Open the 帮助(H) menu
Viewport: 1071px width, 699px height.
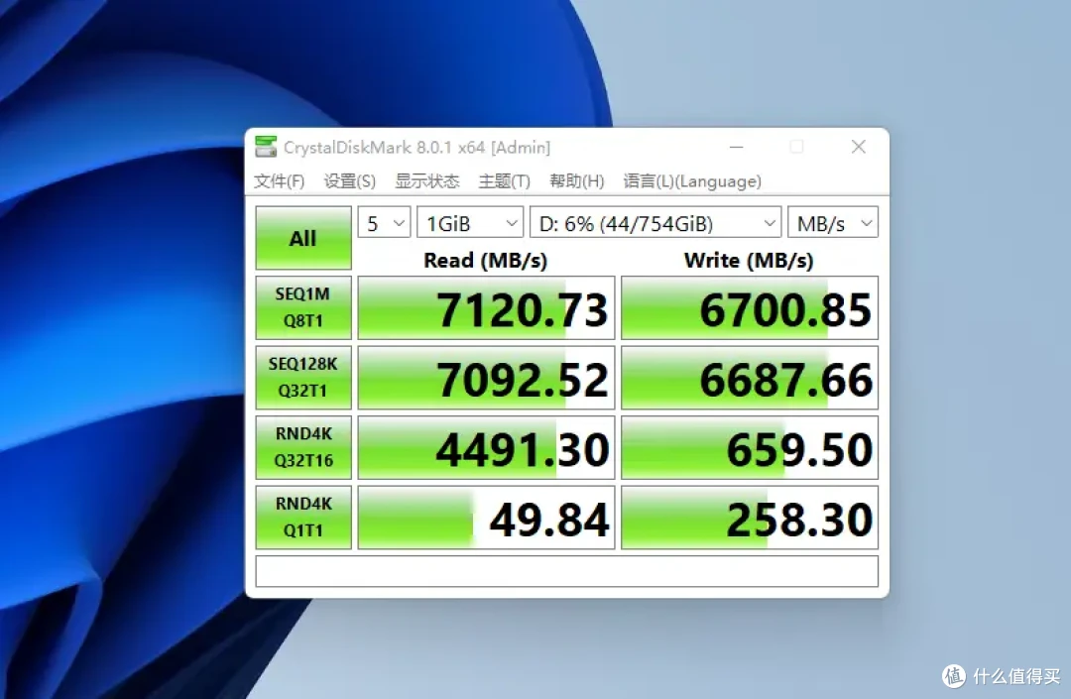click(x=577, y=181)
